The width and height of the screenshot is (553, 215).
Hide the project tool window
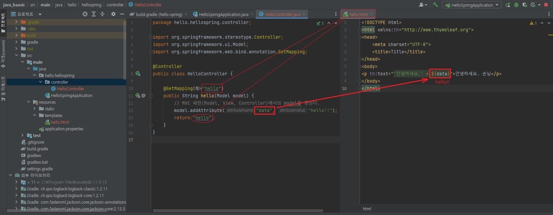122,14
